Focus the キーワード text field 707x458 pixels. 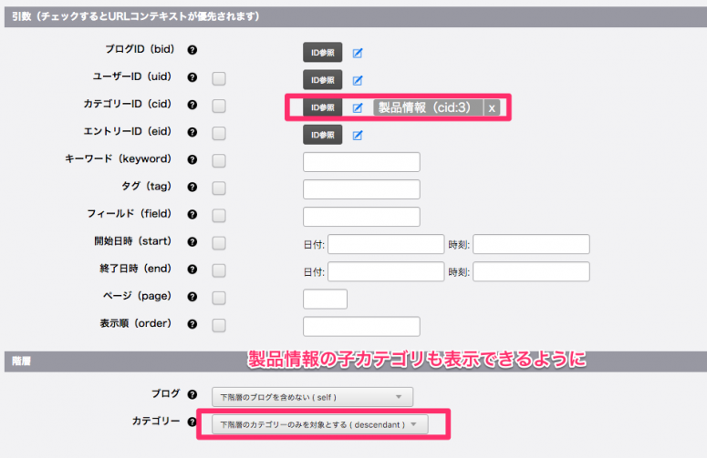[x=360, y=162]
